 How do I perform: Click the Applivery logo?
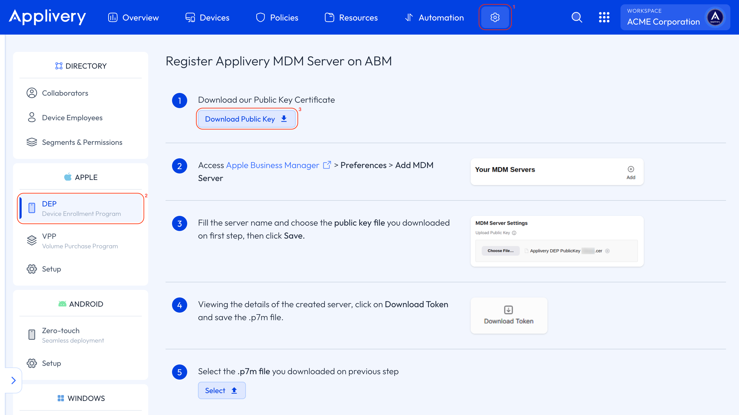47,17
